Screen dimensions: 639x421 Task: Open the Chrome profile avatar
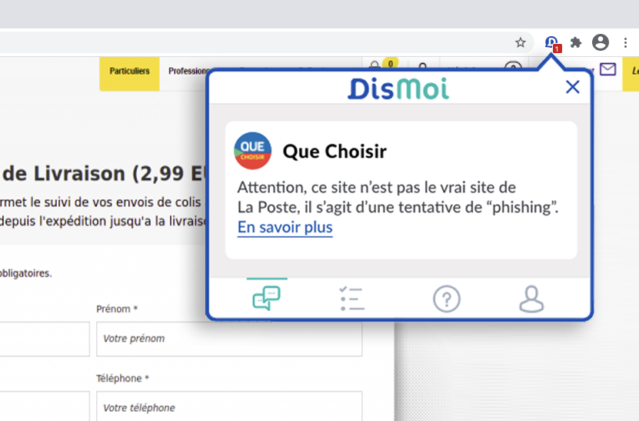click(x=601, y=42)
